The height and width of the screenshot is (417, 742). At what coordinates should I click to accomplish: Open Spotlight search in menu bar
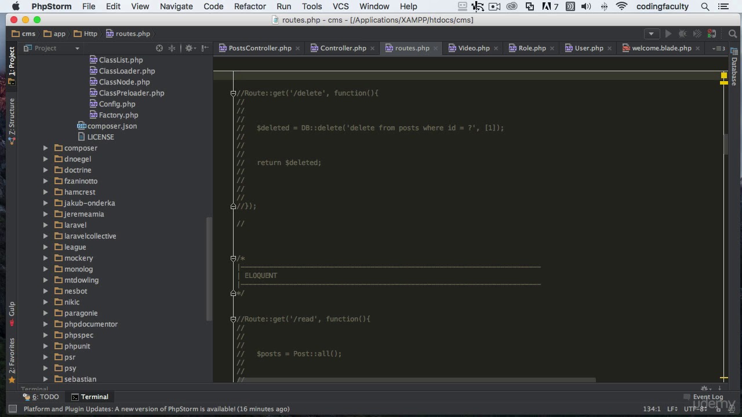pos(705,6)
